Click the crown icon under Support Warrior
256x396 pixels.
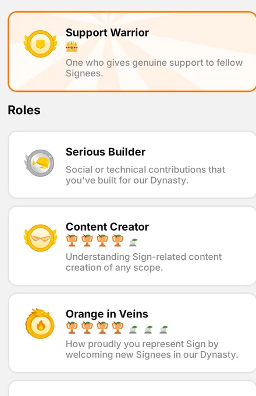pos(72,47)
